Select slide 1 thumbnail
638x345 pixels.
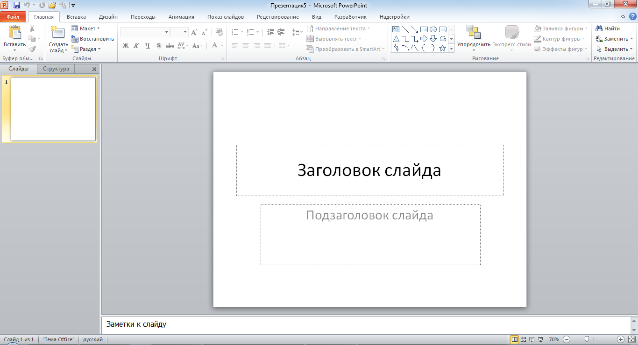[x=53, y=109]
